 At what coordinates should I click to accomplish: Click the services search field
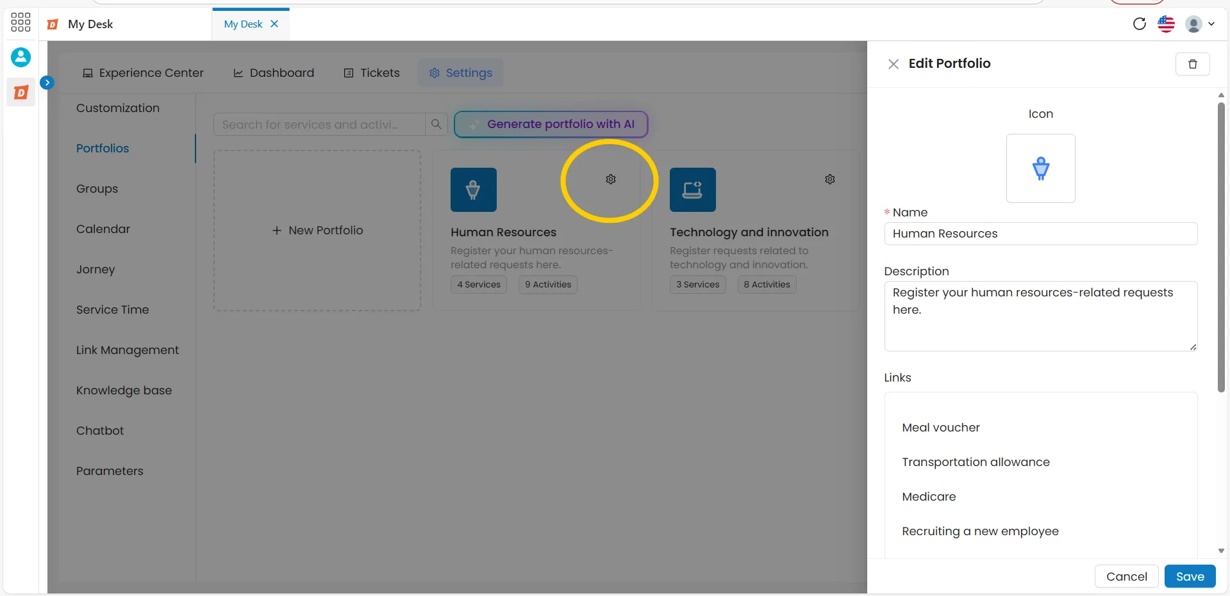pos(319,124)
